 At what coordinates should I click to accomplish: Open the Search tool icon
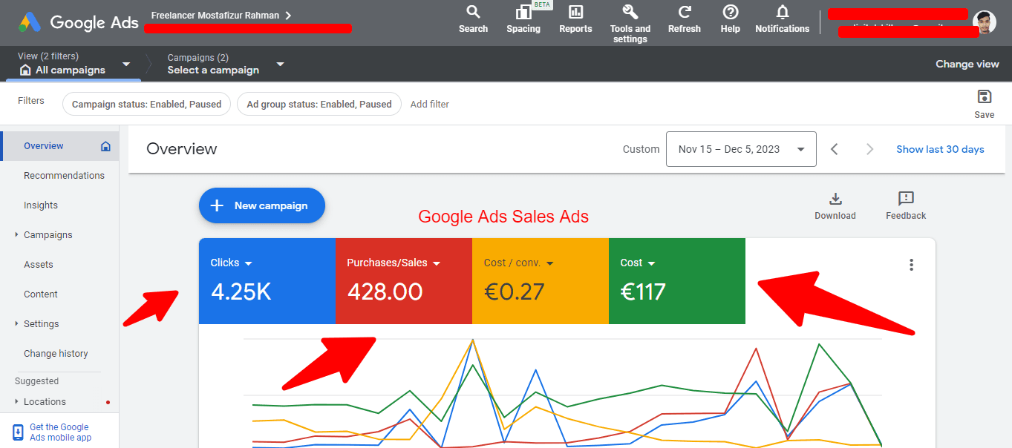click(x=473, y=13)
